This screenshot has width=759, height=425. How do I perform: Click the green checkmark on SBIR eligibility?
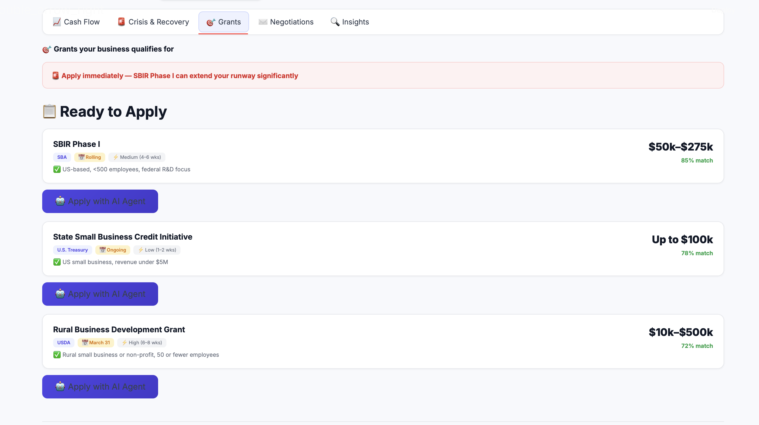click(x=57, y=169)
